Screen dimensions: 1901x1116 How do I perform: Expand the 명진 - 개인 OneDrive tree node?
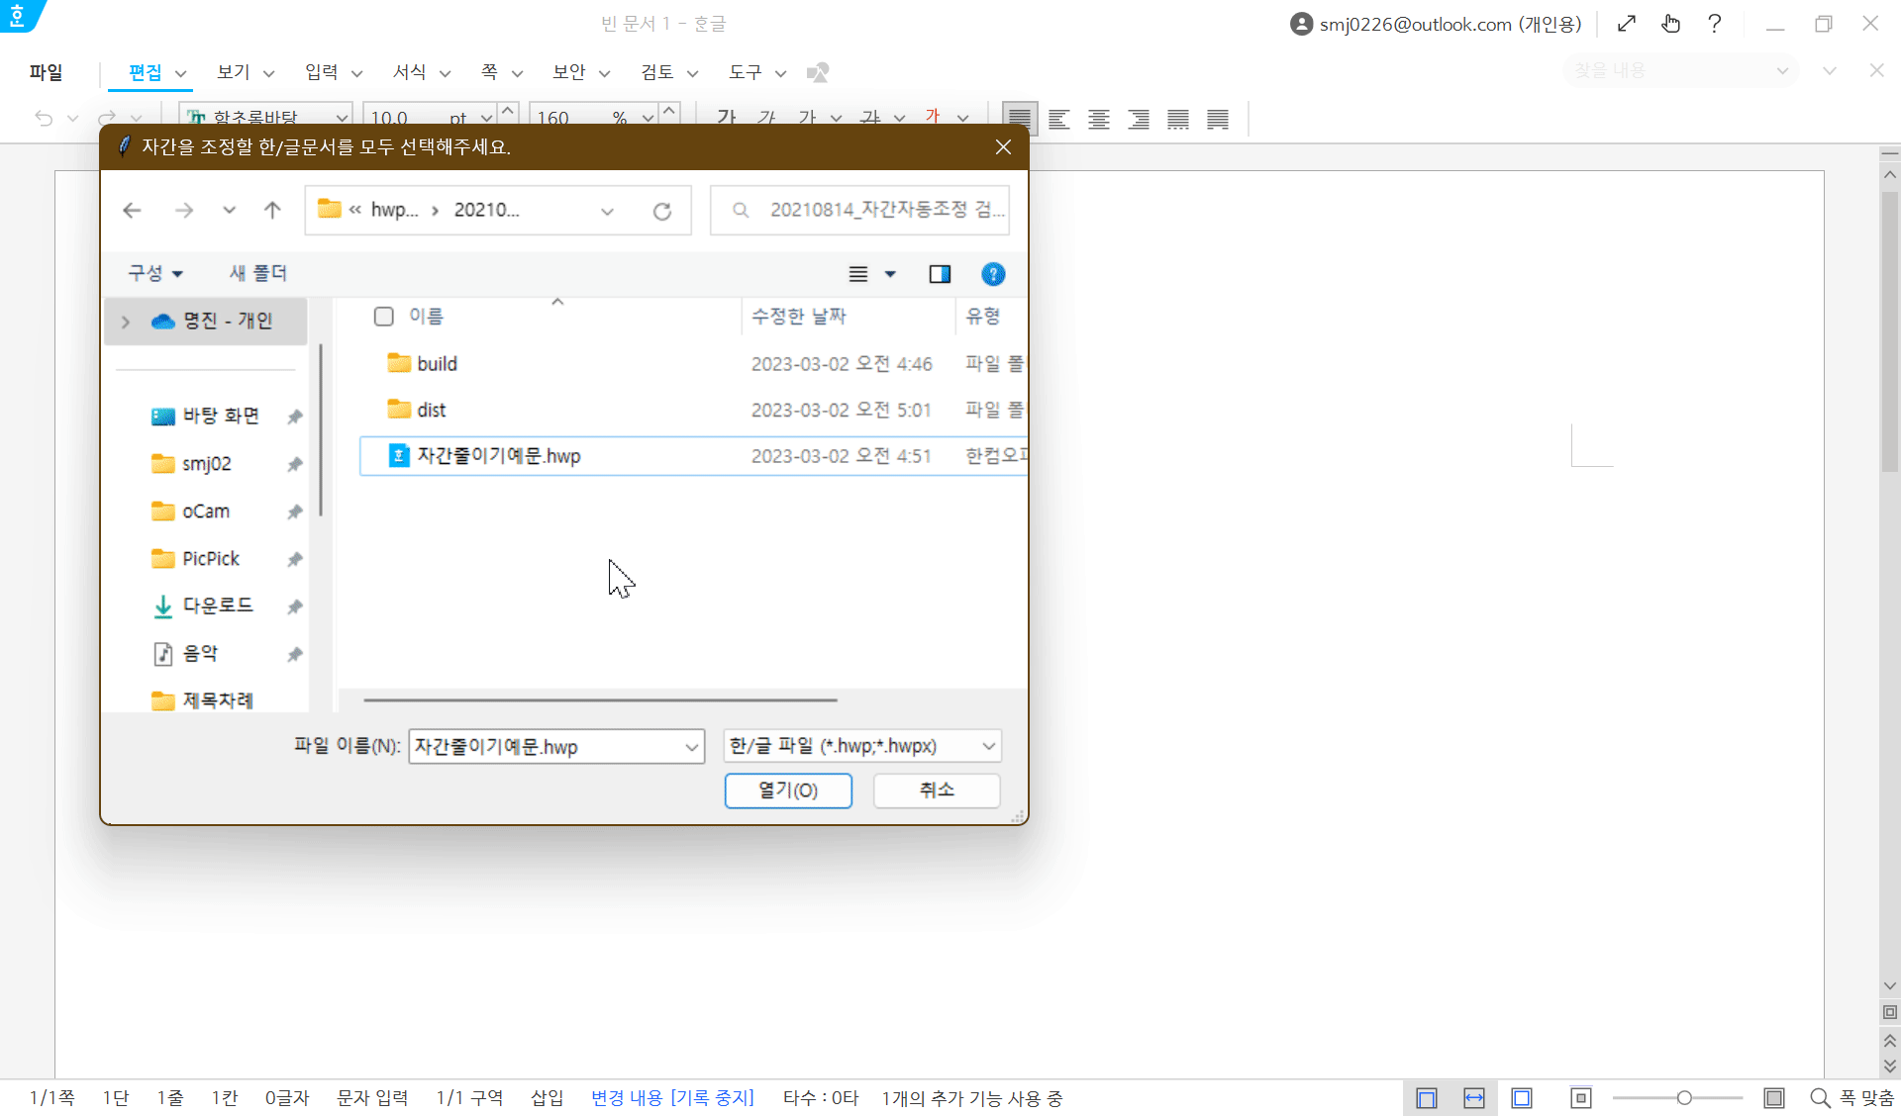point(126,322)
